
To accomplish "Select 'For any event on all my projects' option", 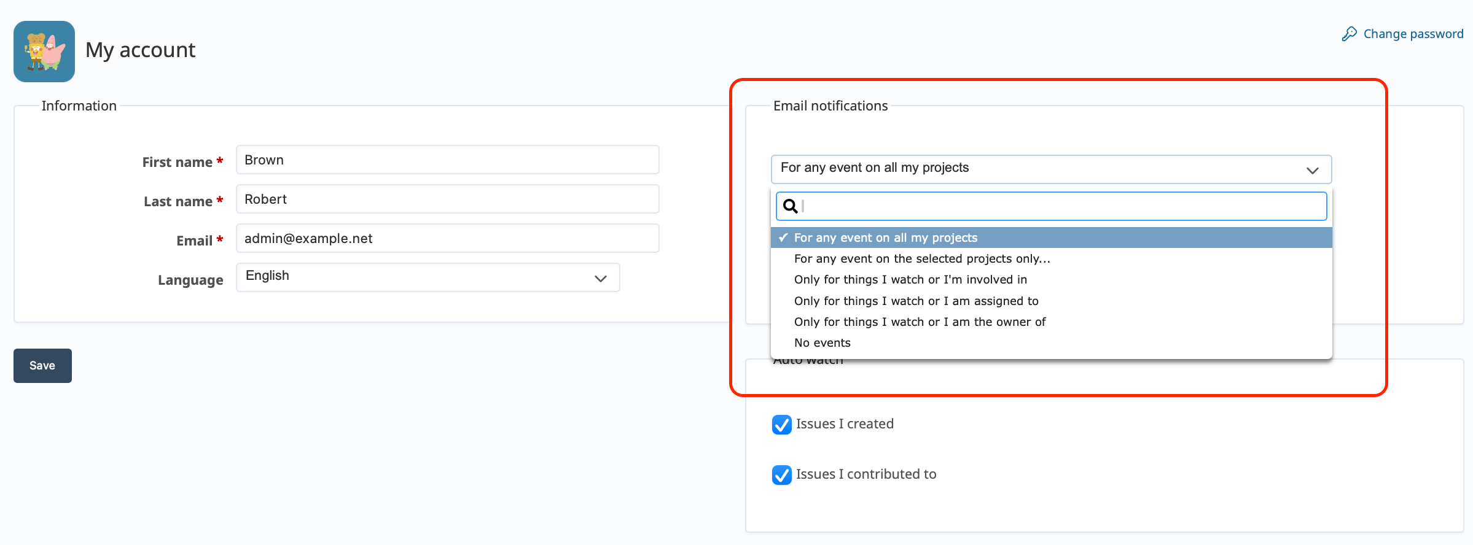I will [1051, 238].
